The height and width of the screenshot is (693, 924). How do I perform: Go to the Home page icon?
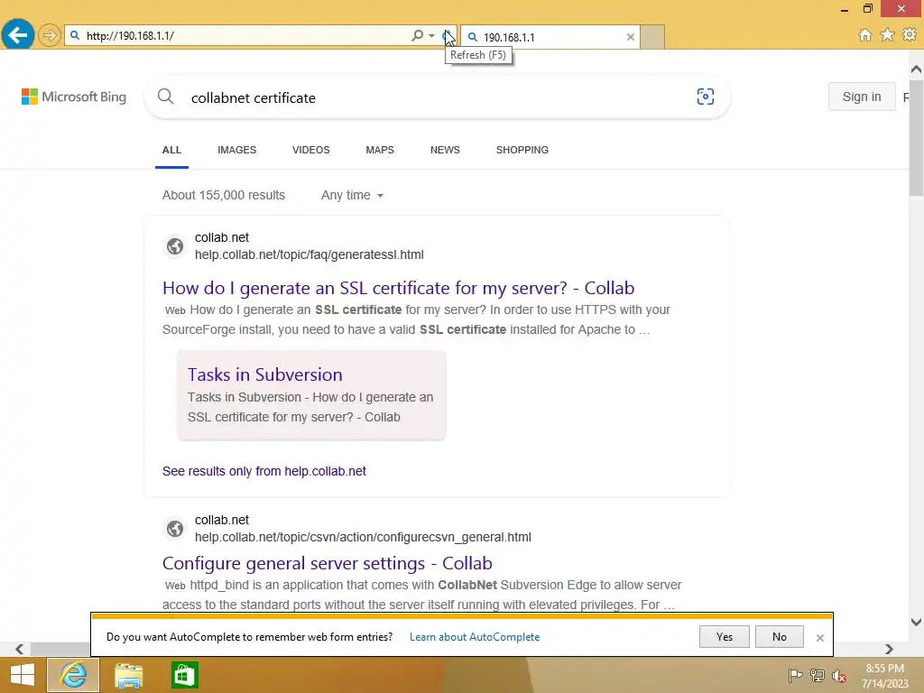[864, 35]
